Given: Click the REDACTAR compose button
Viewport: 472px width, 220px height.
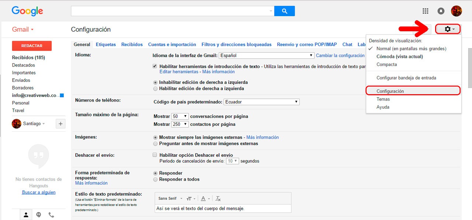Looking at the screenshot, I should click(32, 46).
